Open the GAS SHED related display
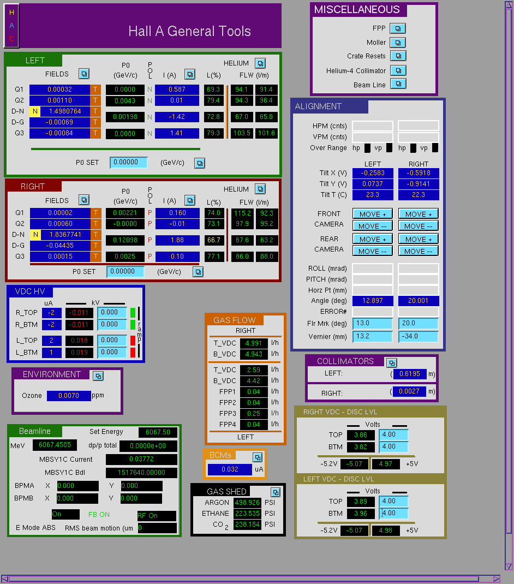 275,492
